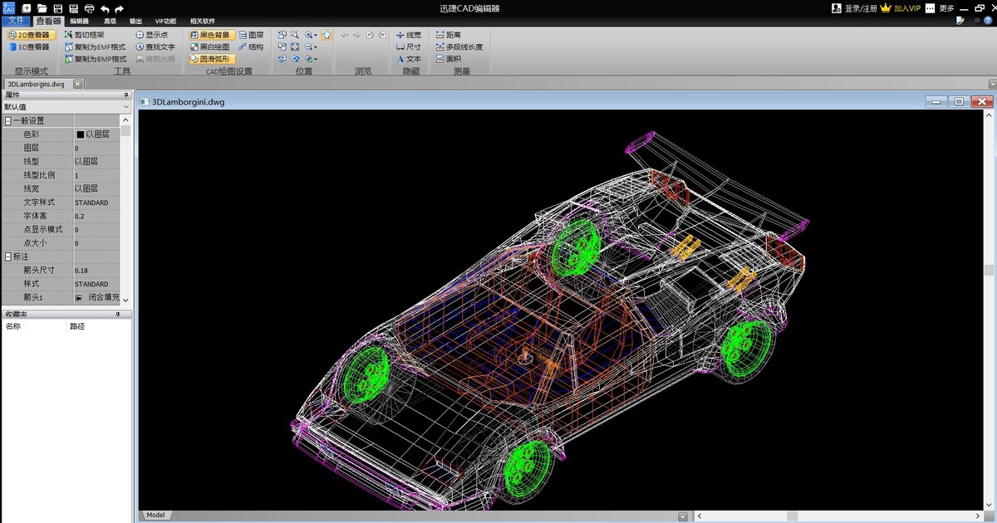Open the 默认值 properties dropdown
This screenshot has width=997, height=523.
125,107
